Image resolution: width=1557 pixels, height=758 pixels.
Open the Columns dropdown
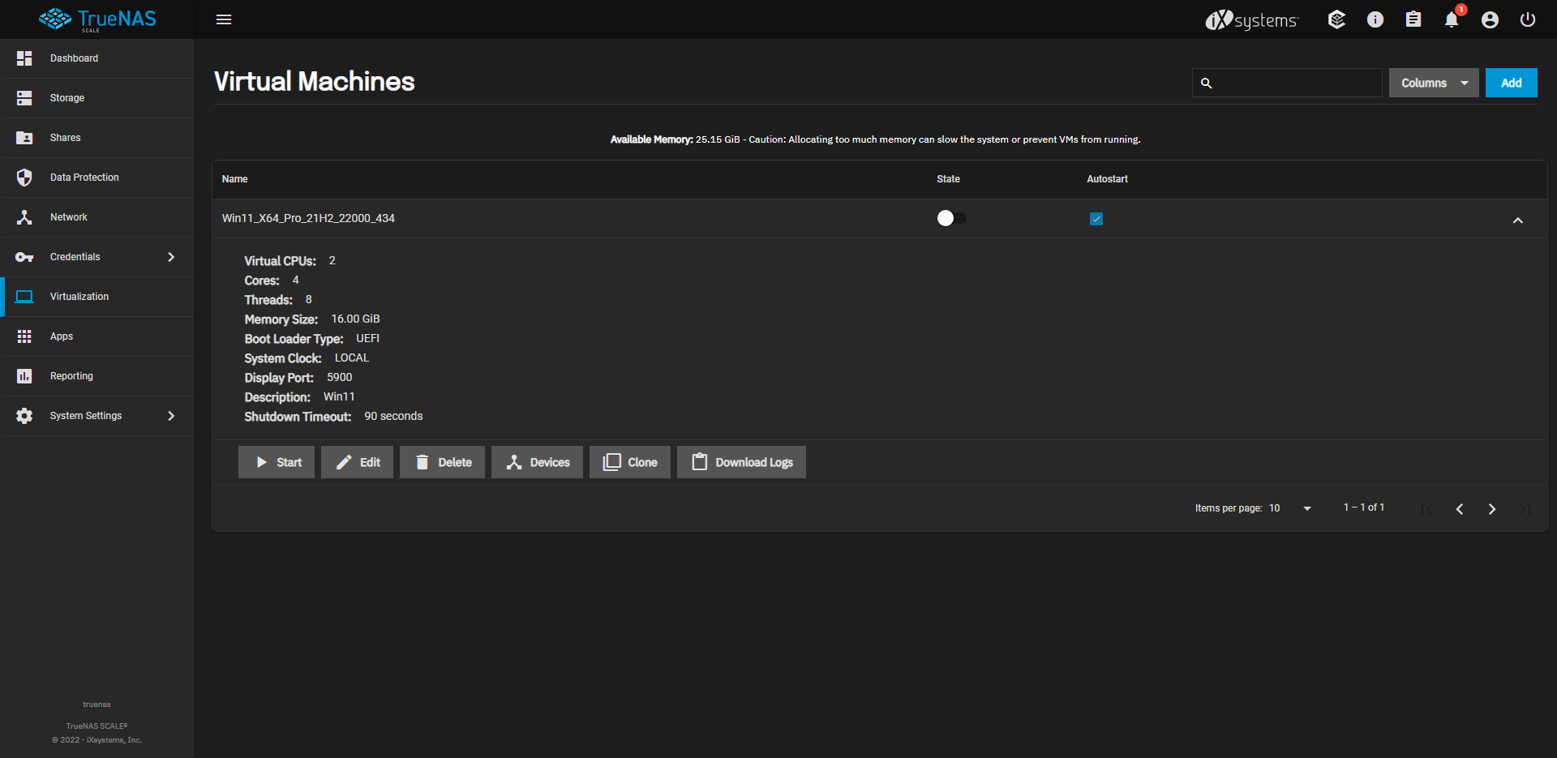pyautogui.click(x=1434, y=83)
